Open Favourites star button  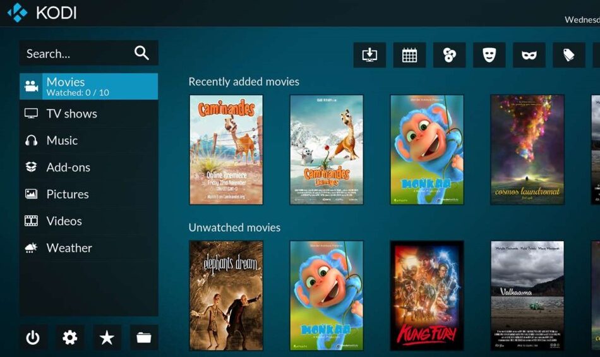[107, 337]
